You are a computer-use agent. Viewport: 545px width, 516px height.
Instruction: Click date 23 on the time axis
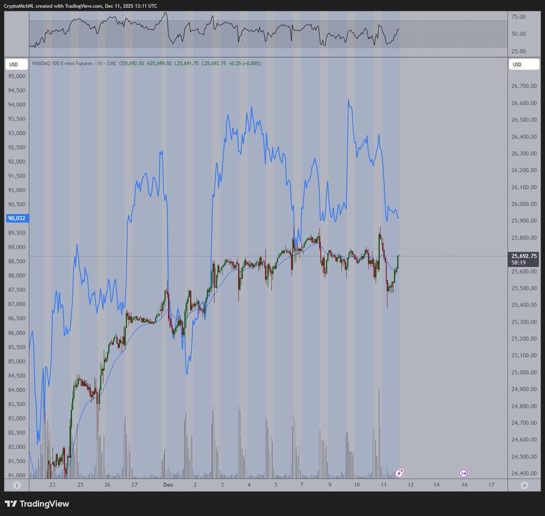click(53, 485)
